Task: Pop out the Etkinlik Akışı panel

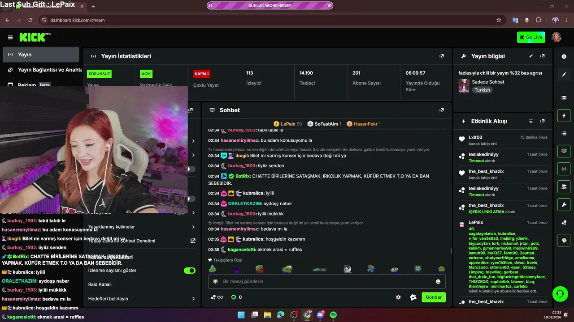Action: point(543,121)
